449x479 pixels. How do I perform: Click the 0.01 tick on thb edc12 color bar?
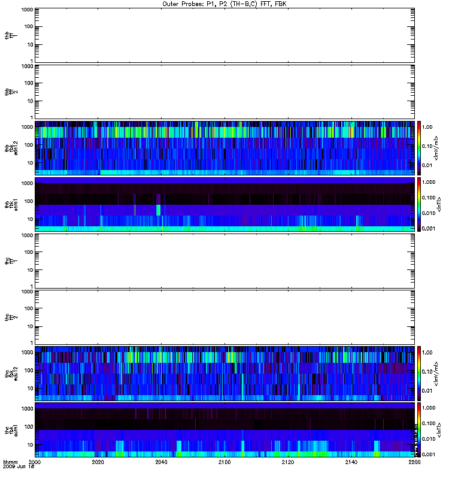point(427,165)
